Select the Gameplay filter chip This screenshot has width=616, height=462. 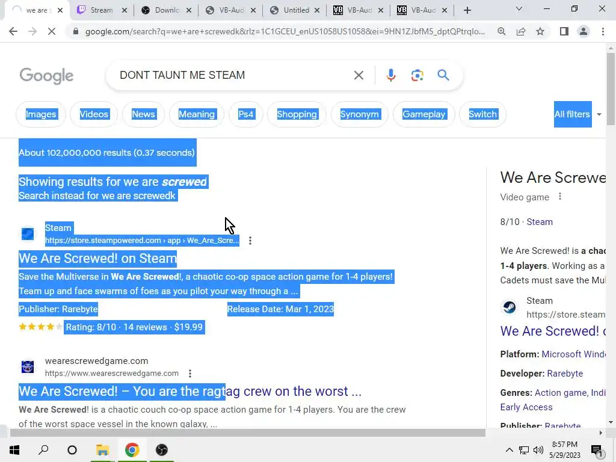424,114
